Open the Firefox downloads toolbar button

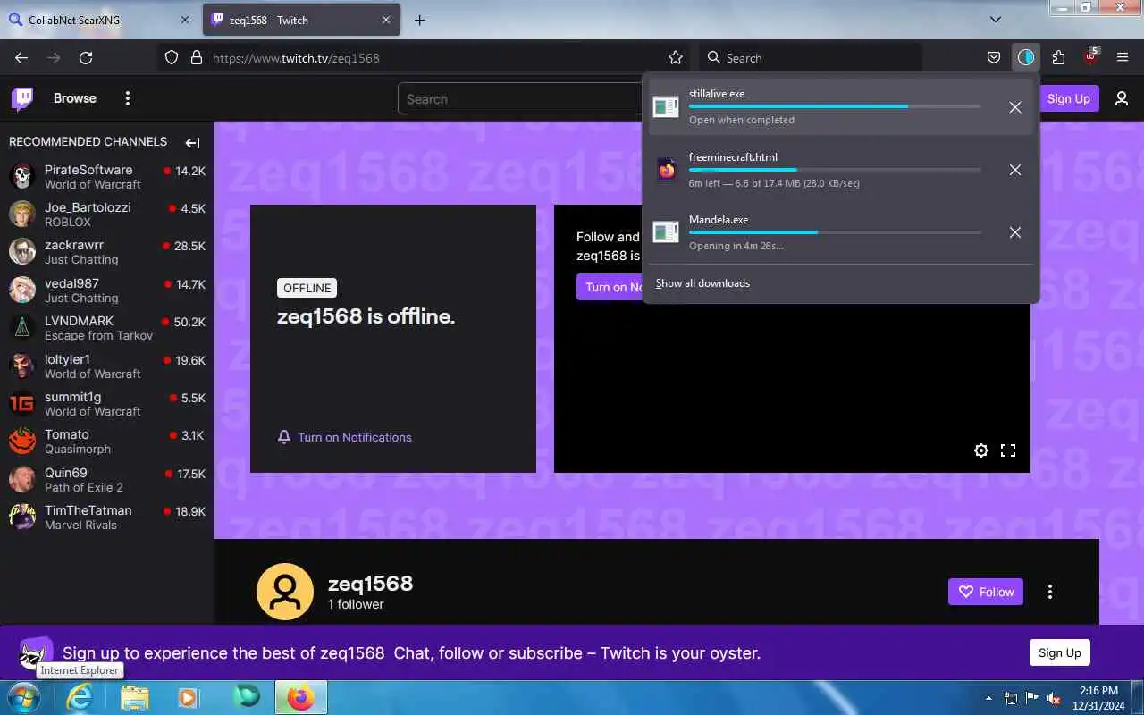point(1026,57)
